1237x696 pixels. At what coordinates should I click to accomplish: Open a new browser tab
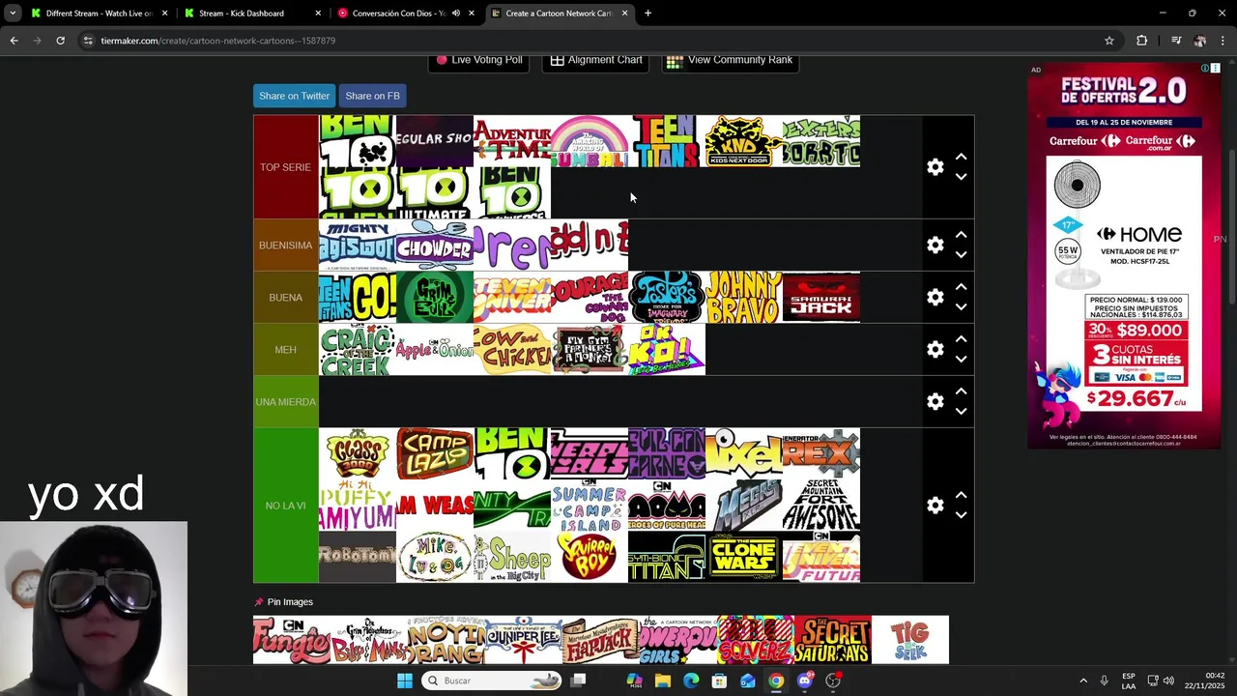point(647,14)
